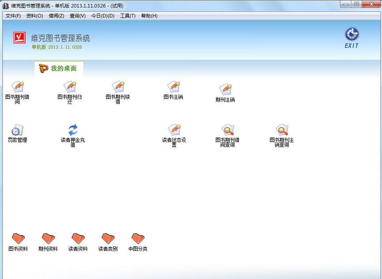Click the EXIT button to quit
Viewport: 382px width, 279px height.
click(x=352, y=36)
